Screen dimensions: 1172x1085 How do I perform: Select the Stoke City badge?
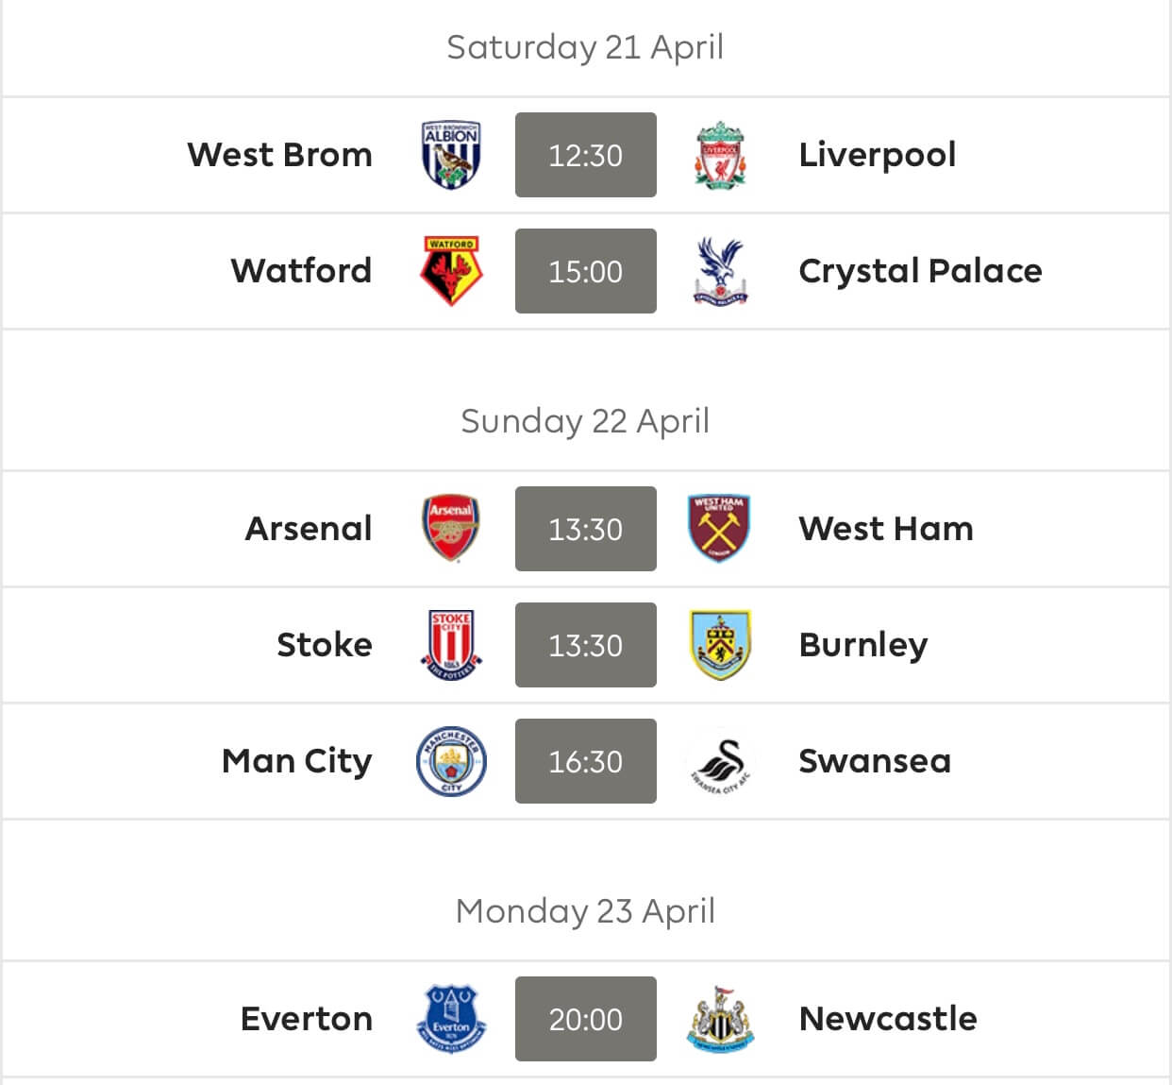(x=451, y=645)
